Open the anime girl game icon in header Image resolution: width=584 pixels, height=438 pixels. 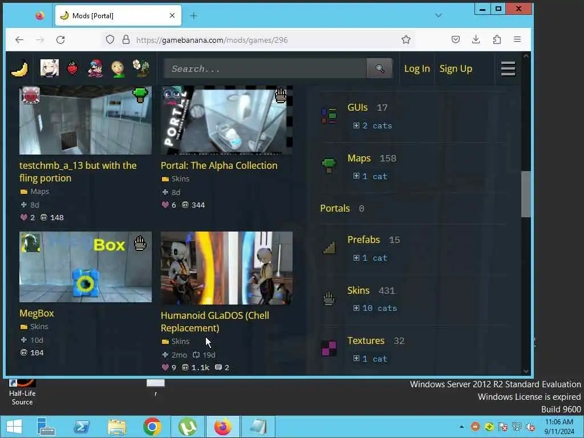(50, 68)
